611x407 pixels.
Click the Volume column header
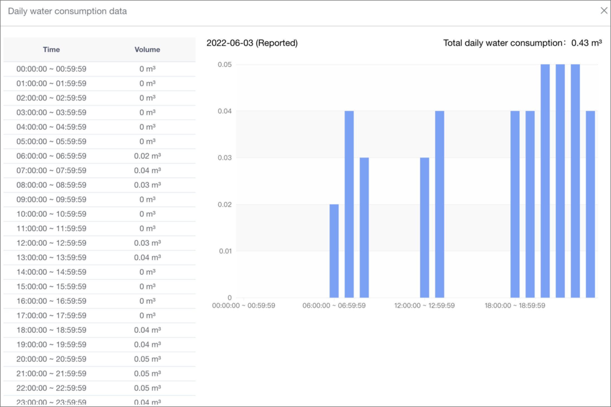tap(147, 49)
